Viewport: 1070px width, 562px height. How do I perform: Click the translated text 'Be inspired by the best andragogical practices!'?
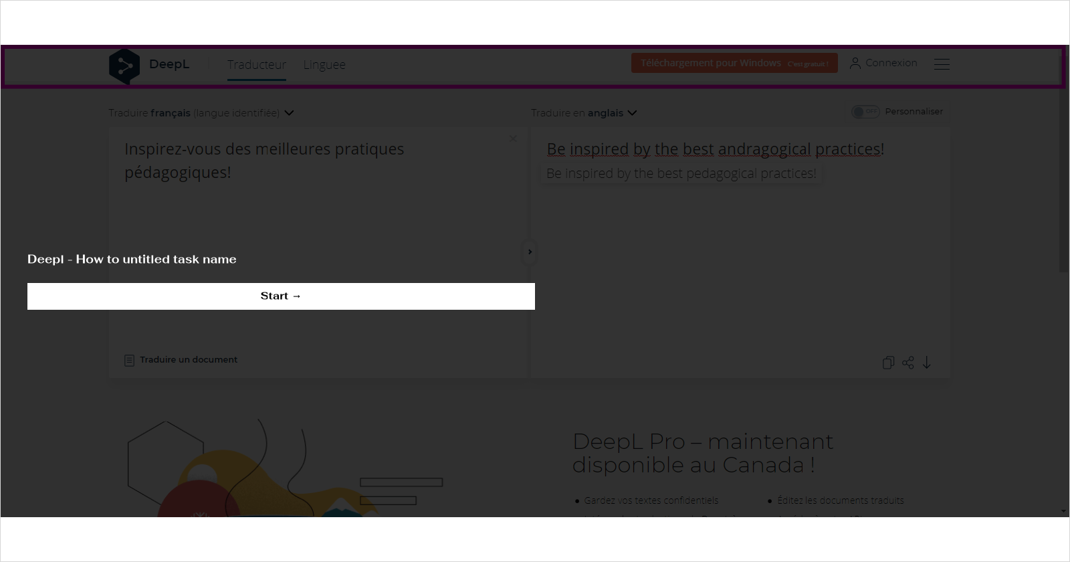pyautogui.click(x=716, y=149)
